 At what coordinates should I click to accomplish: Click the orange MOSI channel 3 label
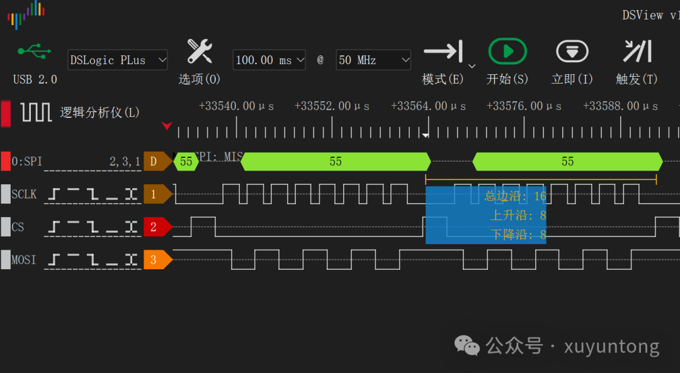point(158,260)
